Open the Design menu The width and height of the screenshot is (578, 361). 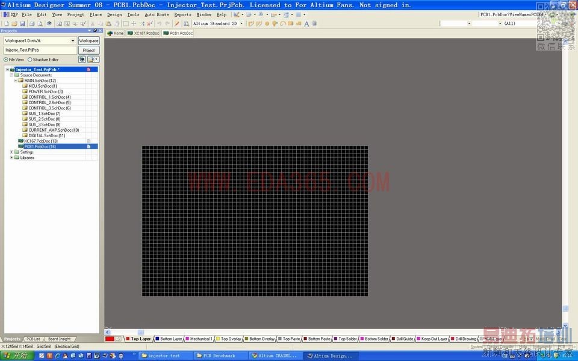coord(114,14)
